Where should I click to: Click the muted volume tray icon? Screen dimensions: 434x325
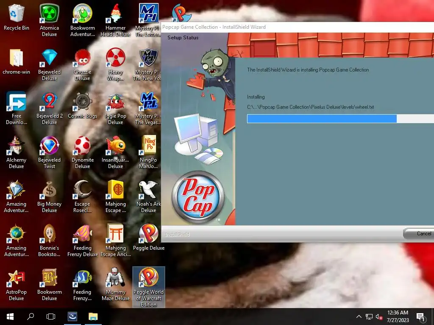(x=379, y=317)
